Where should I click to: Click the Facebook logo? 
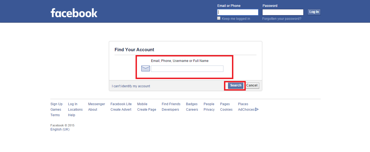[74, 13]
